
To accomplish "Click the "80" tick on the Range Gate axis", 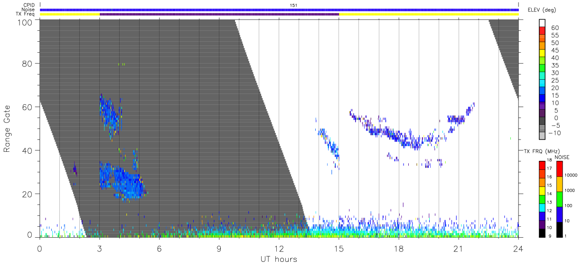I will click(x=28, y=63).
